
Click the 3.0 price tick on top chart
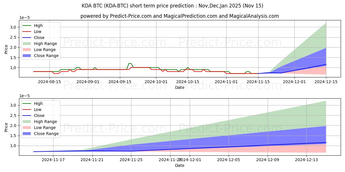14,27
